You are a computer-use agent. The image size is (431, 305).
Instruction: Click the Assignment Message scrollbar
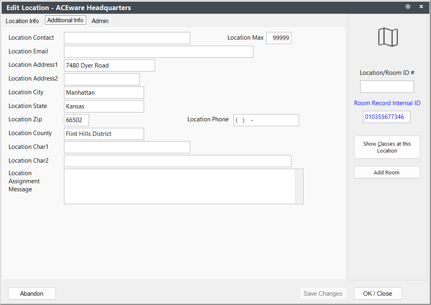[x=299, y=186]
